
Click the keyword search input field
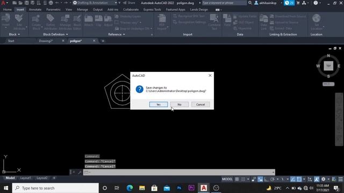click(x=224, y=3)
